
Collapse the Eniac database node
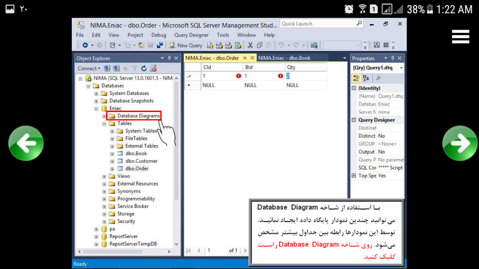[x=96, y=108]
